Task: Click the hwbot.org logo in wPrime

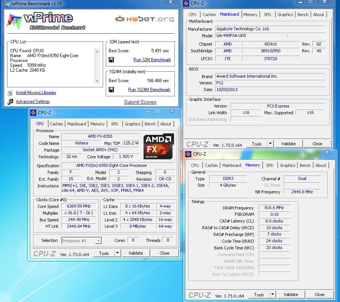Action: 145,19
